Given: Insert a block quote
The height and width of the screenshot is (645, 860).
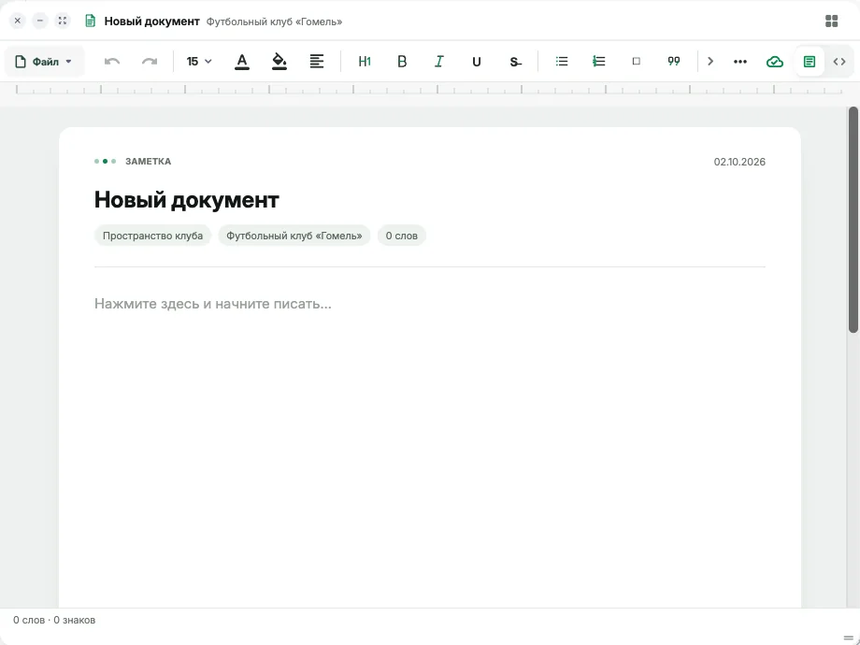Looking at the screenshot, I should [674, 62].
